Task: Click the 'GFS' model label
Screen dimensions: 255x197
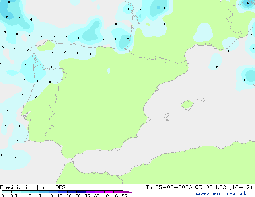Action: (60, 187)
